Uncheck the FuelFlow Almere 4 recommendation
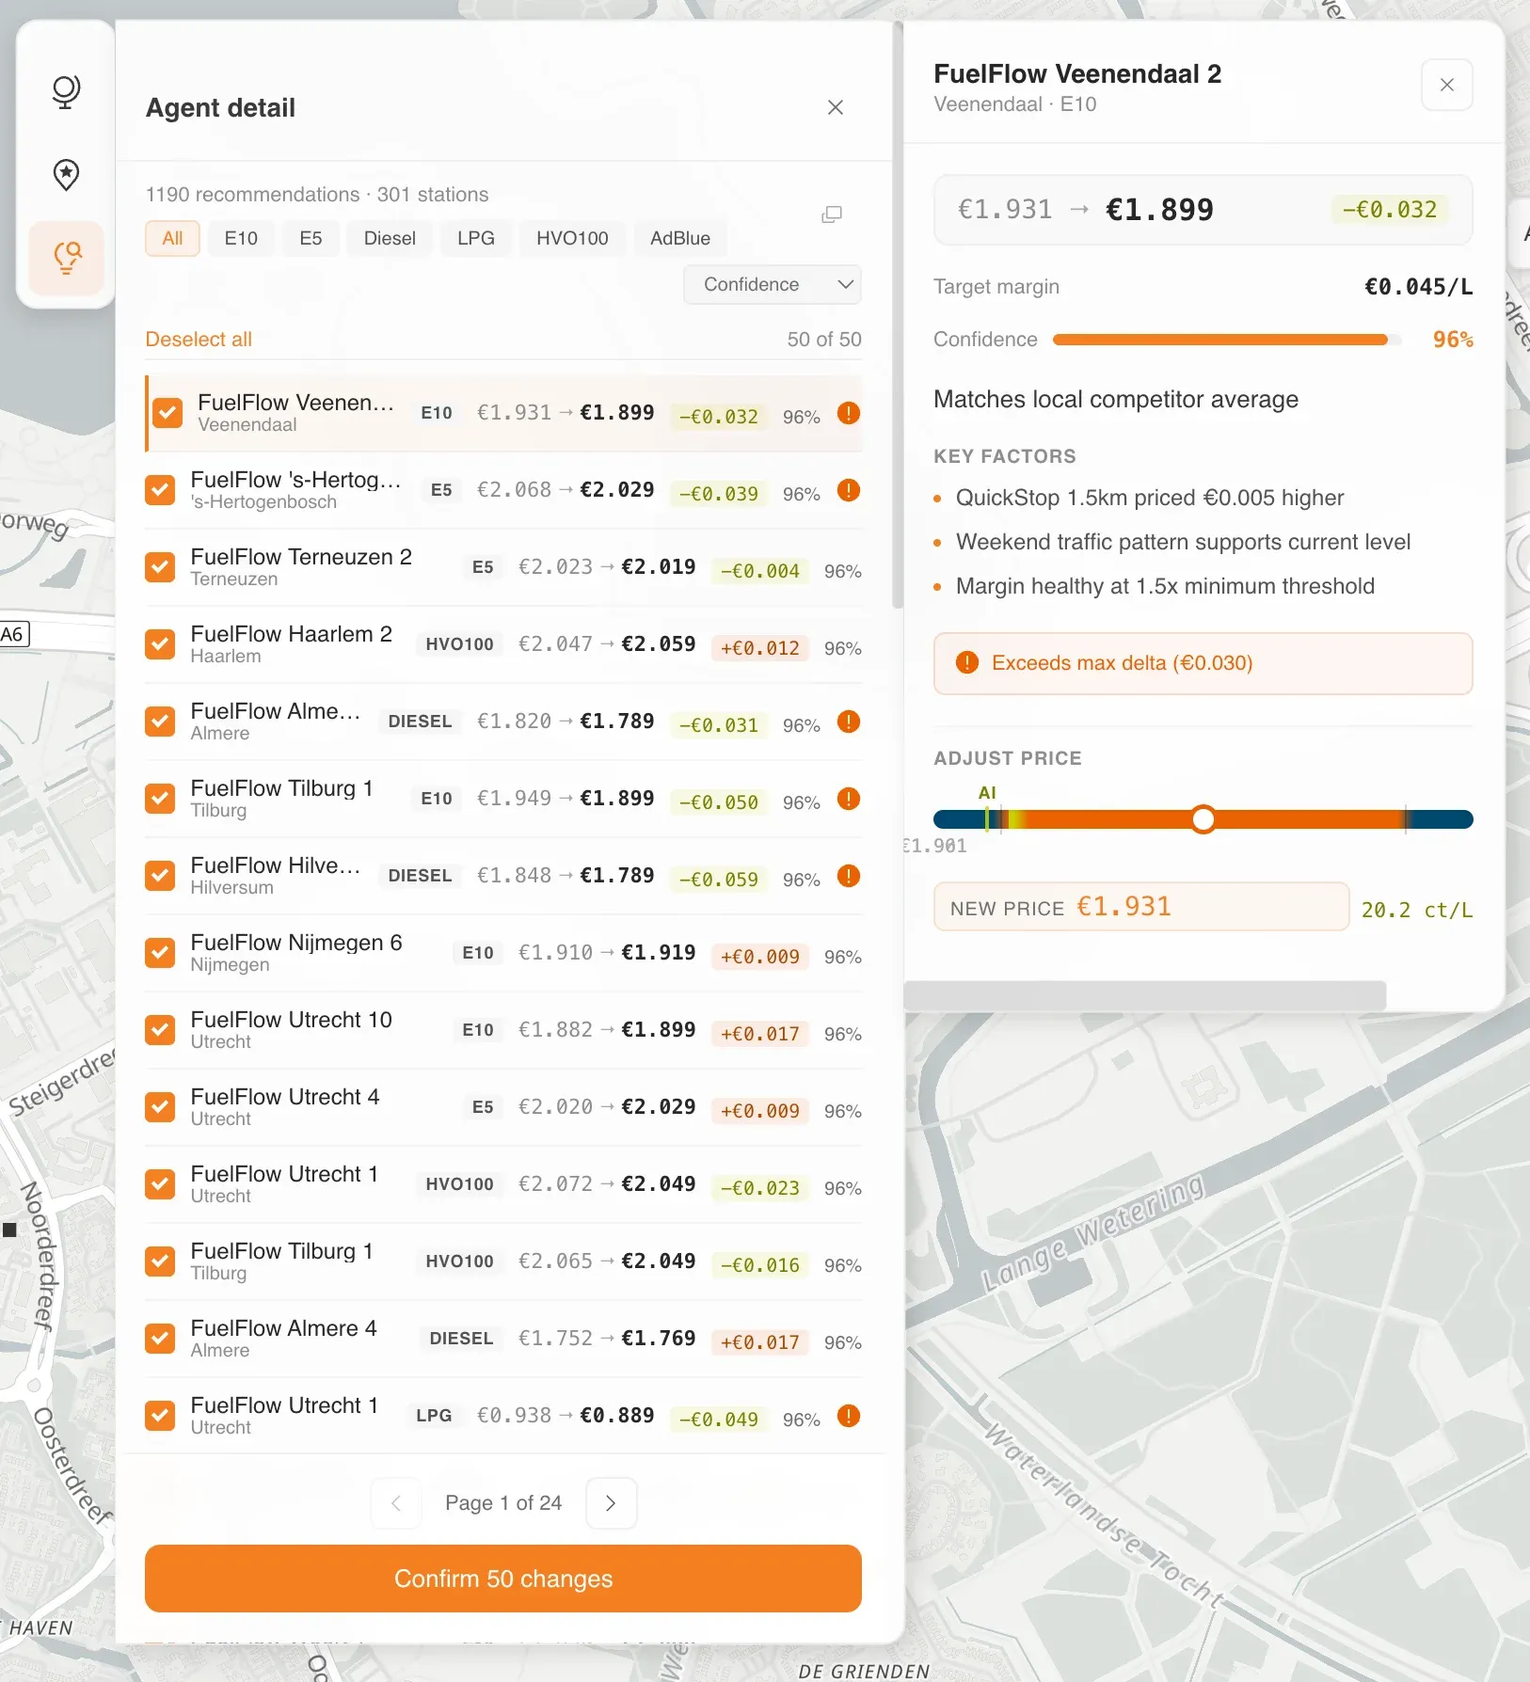Screen dimensions: 1530x1682 [x=160, y=1339]
